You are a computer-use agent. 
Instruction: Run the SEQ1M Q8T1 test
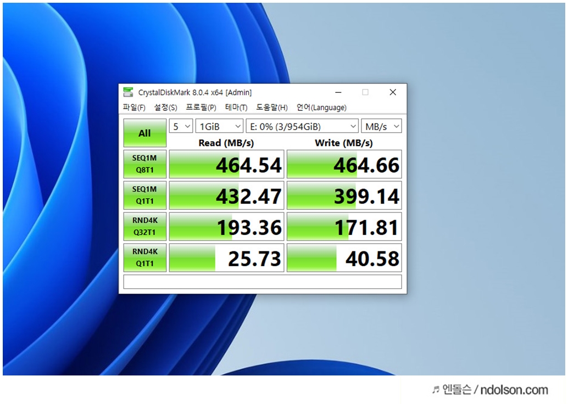coord(145,164)
